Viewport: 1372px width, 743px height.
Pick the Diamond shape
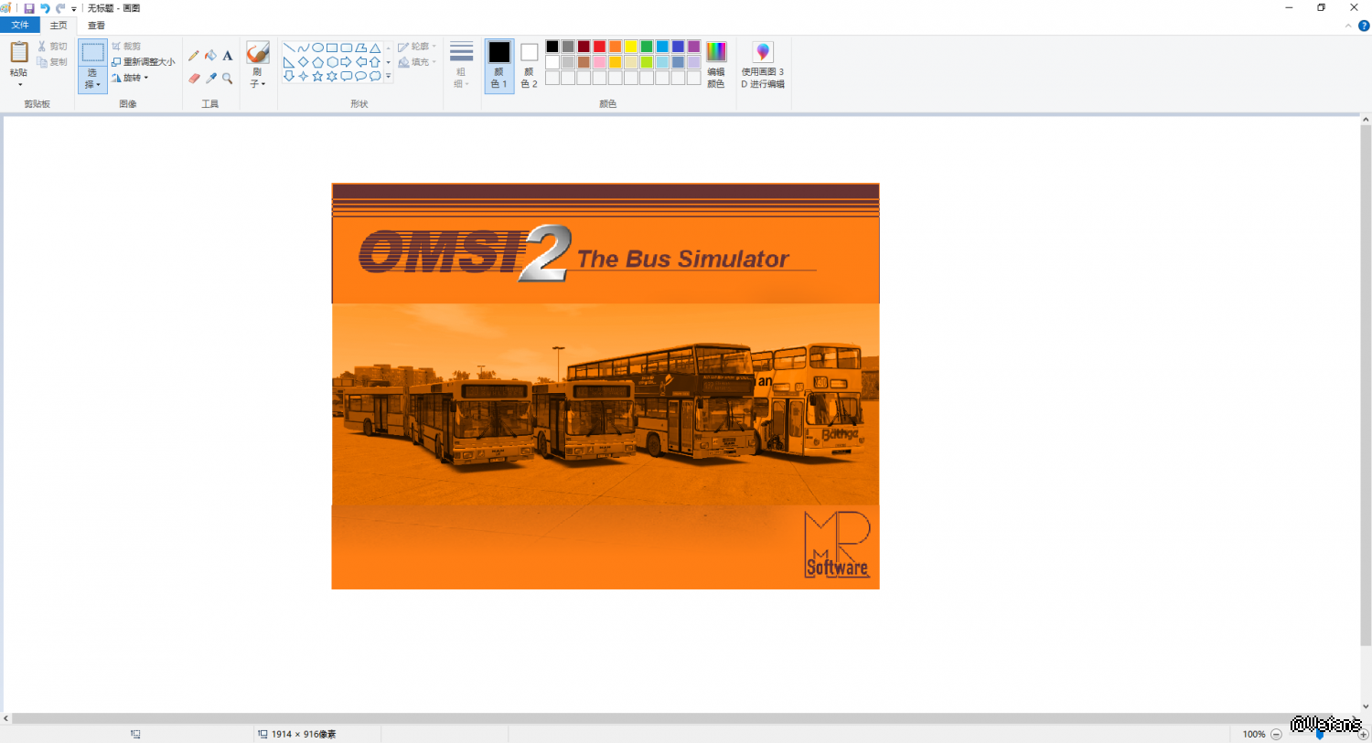pyautogui.click(x=304, y=62)
